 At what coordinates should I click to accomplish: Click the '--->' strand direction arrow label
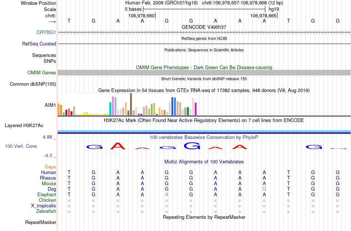tap(52, 21)
